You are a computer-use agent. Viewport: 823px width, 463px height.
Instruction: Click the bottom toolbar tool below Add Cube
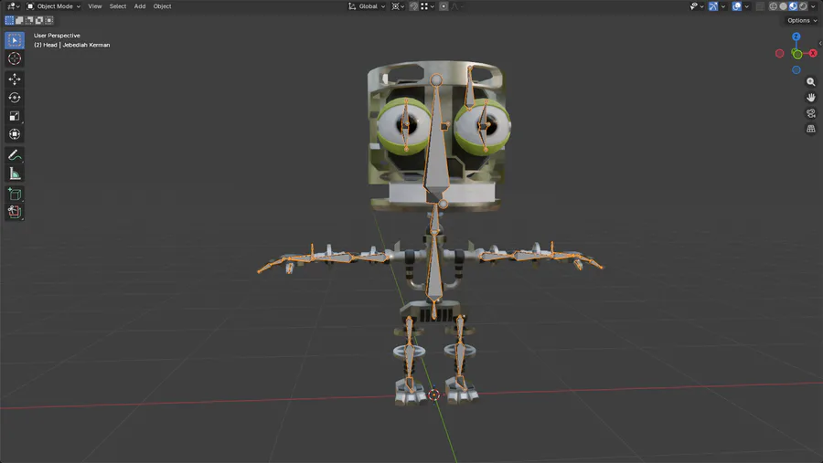pyautogui.click(x=14, y=212)
